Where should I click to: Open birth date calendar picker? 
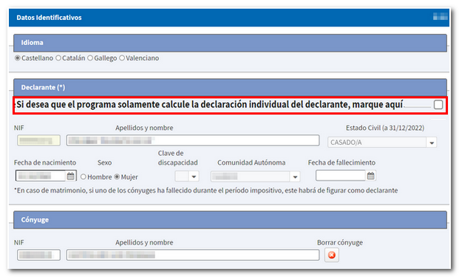click(x=70, y=176)
